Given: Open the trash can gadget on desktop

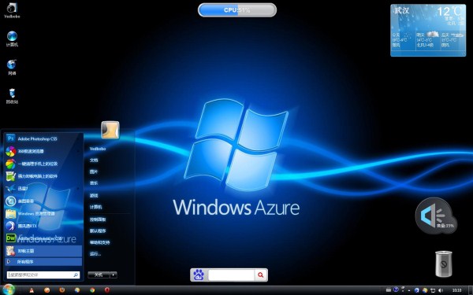Looking at the screenshot, I should click(444, 264).
